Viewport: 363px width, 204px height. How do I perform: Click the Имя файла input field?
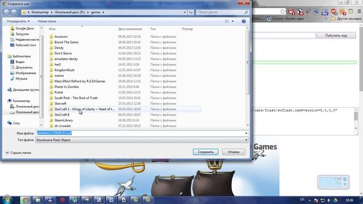point(140,133)
